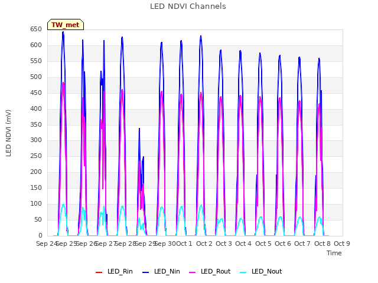Image resolution: width=378 pixels, height=283 pixels.
Task: Click the Oct 3 x-axis tick label
Action: pyautogui.click(x=224, y=243)
